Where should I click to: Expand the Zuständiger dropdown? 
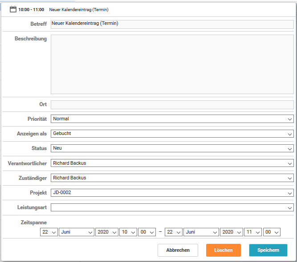pos(172,178)
